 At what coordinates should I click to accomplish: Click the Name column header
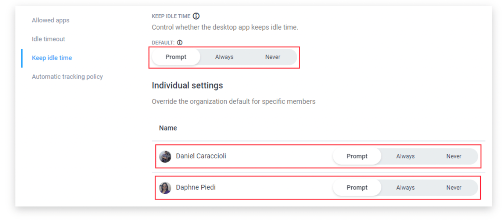(x=168, y=128)
